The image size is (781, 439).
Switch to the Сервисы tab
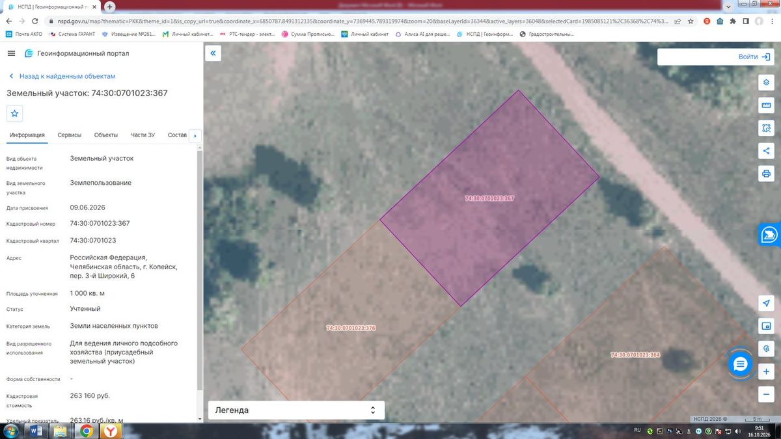click(70, 135)
